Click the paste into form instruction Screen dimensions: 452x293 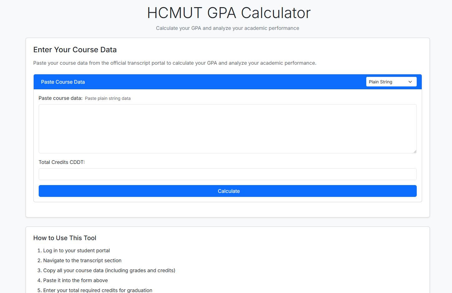[x=75, y=280]
